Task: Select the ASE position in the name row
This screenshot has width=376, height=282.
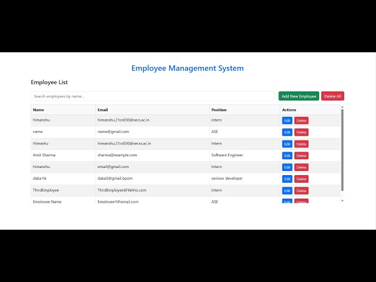Action: tap(244, 132)
